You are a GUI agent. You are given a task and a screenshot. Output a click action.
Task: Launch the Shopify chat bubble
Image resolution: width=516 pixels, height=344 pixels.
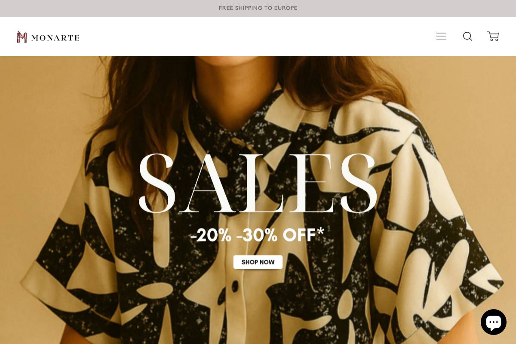pyautogui.click(x=494, y=322)
